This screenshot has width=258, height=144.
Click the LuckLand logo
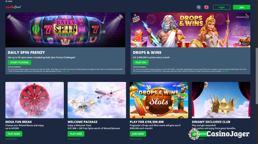click(13, 7)
